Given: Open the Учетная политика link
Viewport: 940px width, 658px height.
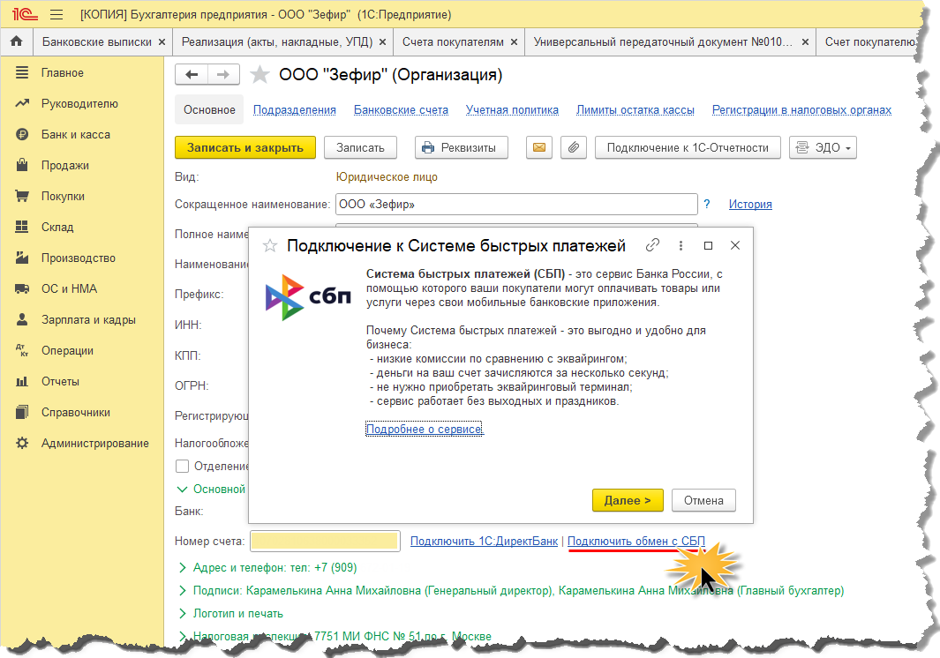Looking at the screenshot, I should click(512, 109).
